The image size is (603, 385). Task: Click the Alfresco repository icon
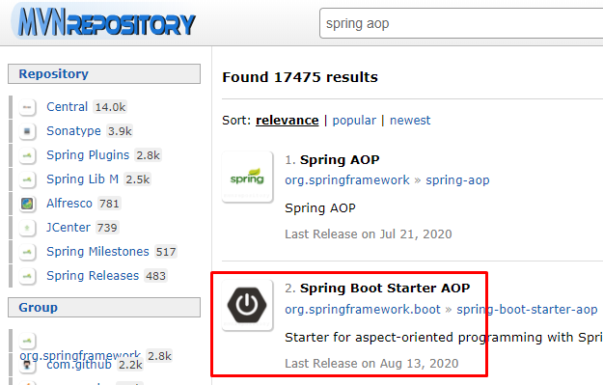(27, 204)
